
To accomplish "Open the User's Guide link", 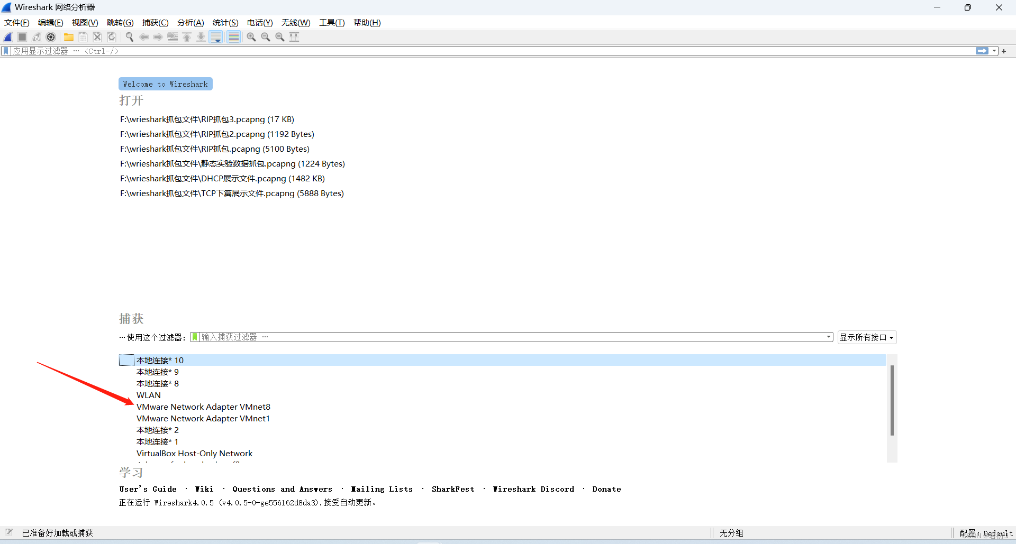I will point(148,489).
